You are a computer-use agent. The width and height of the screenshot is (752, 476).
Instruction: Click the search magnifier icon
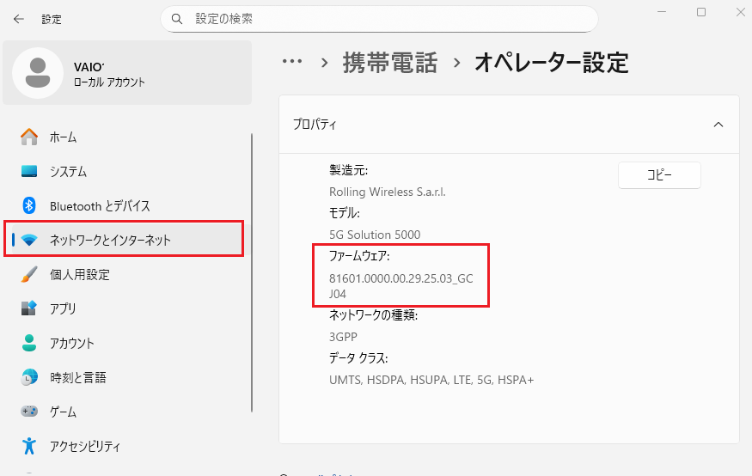pyautogui.click(x=178, y=18)
